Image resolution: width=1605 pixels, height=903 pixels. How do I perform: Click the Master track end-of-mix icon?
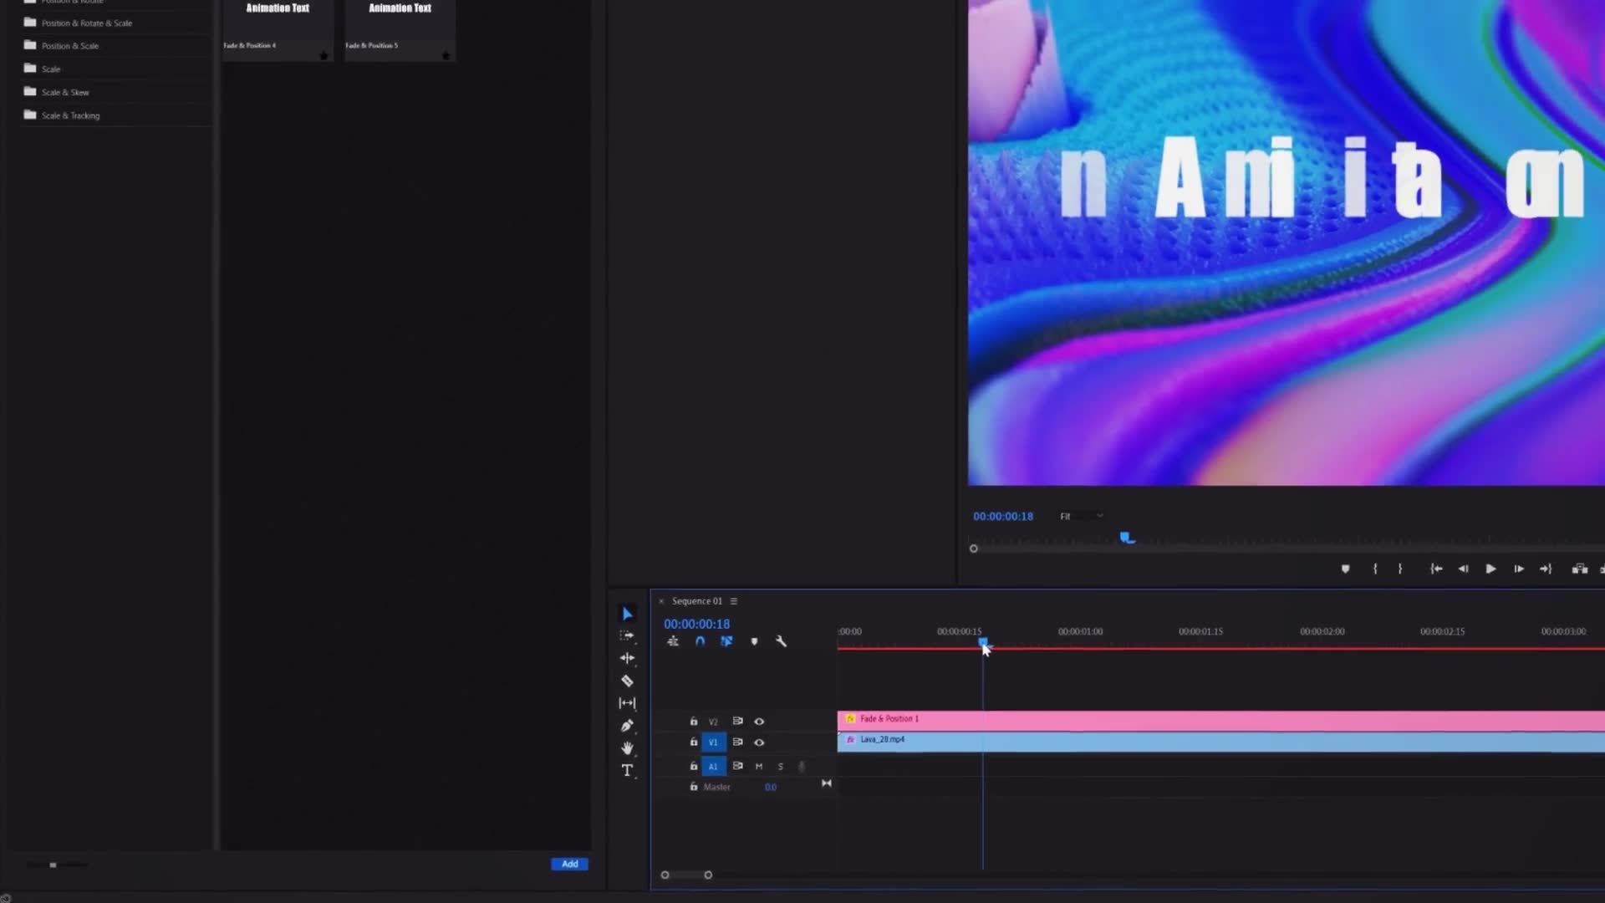[826, 783]
